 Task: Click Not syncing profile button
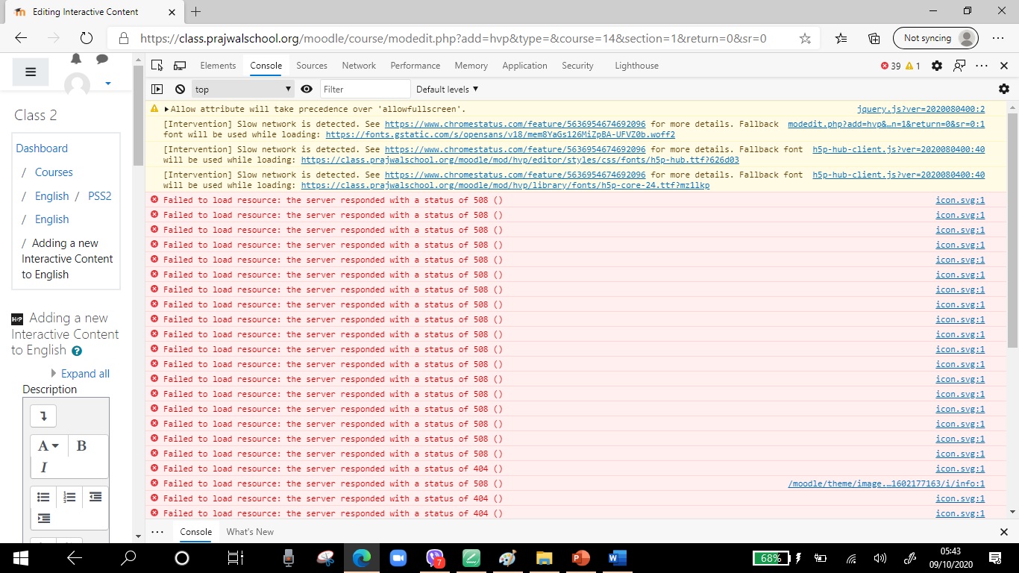click(x=935, y=38)
